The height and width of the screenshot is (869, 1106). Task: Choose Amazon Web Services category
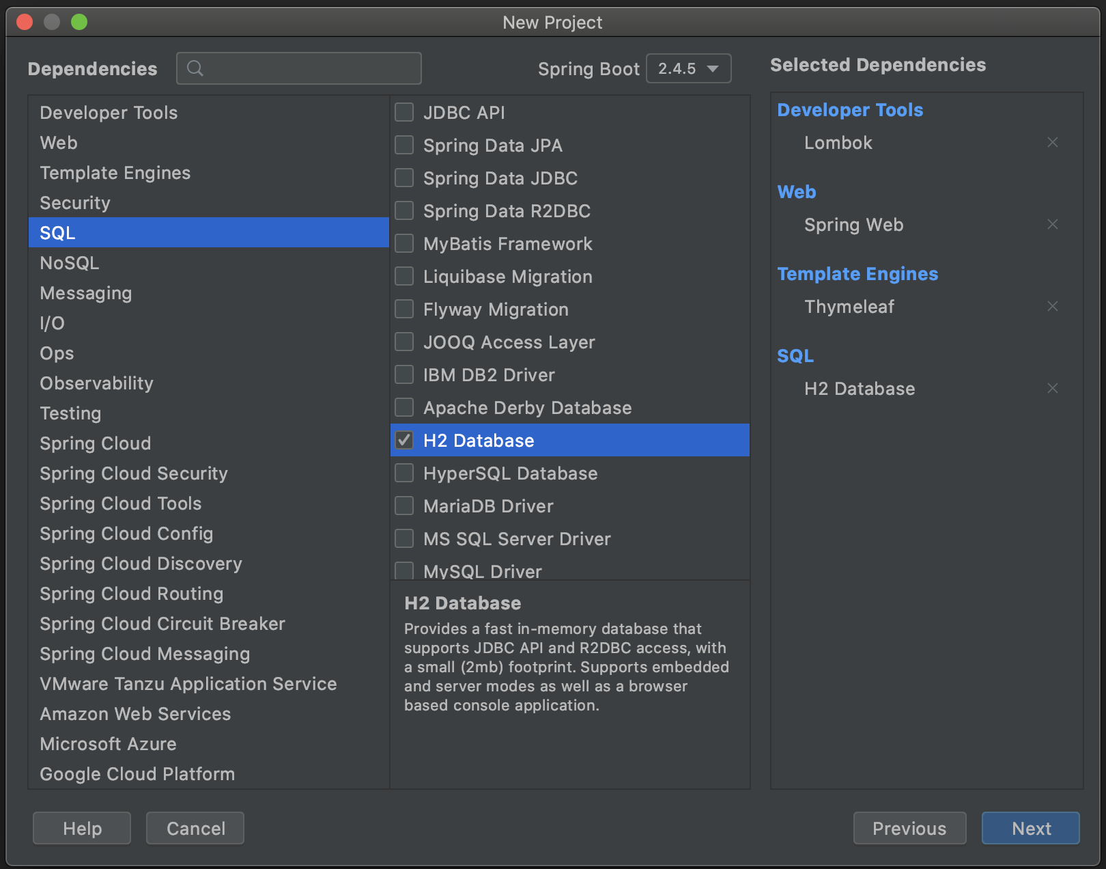(x=209, y=714)
